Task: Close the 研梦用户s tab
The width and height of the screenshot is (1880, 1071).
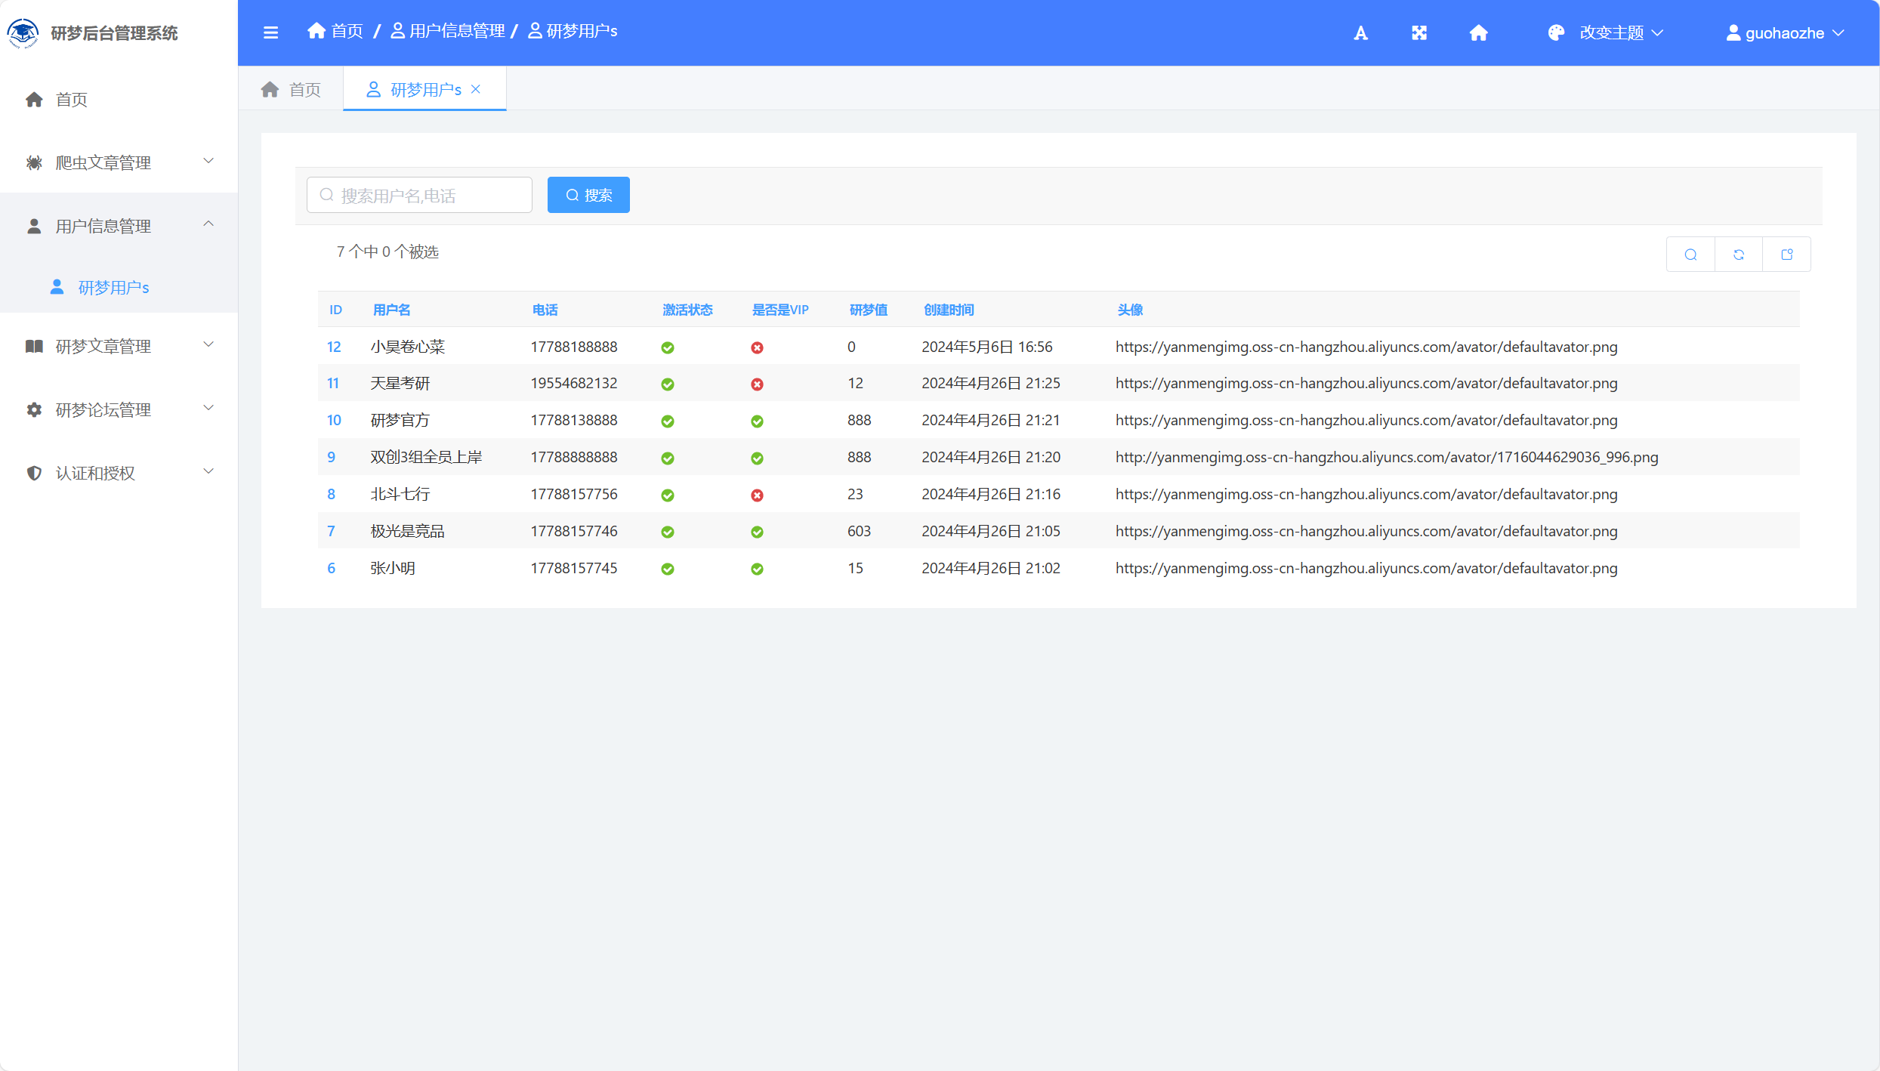Action: point(476,89)
